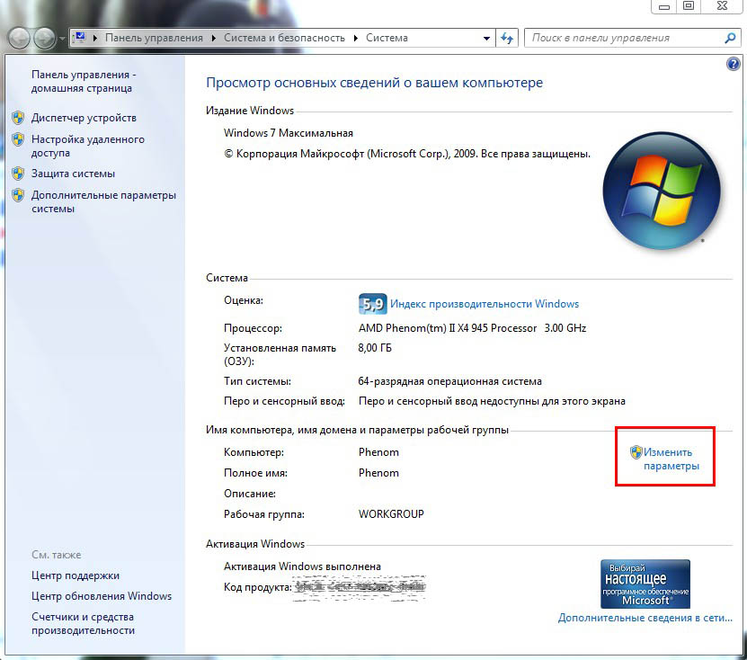Focus the Поиск в панели управления field
Screen dimensions: 747x660
click(x=625, y=39)
